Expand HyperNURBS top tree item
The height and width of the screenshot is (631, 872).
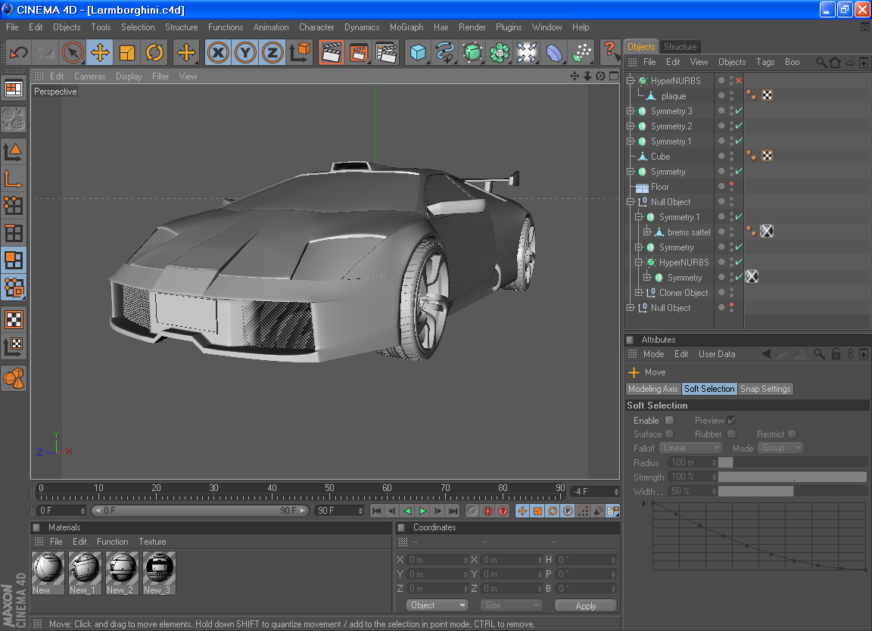pos(631,81)
